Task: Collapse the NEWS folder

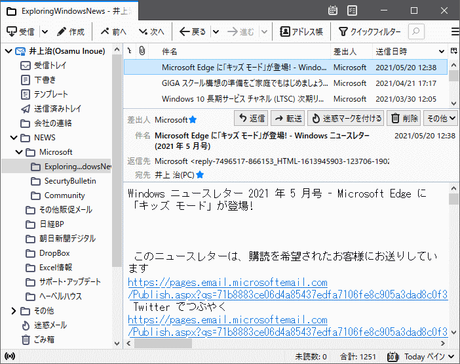Action: click(14, 137)
